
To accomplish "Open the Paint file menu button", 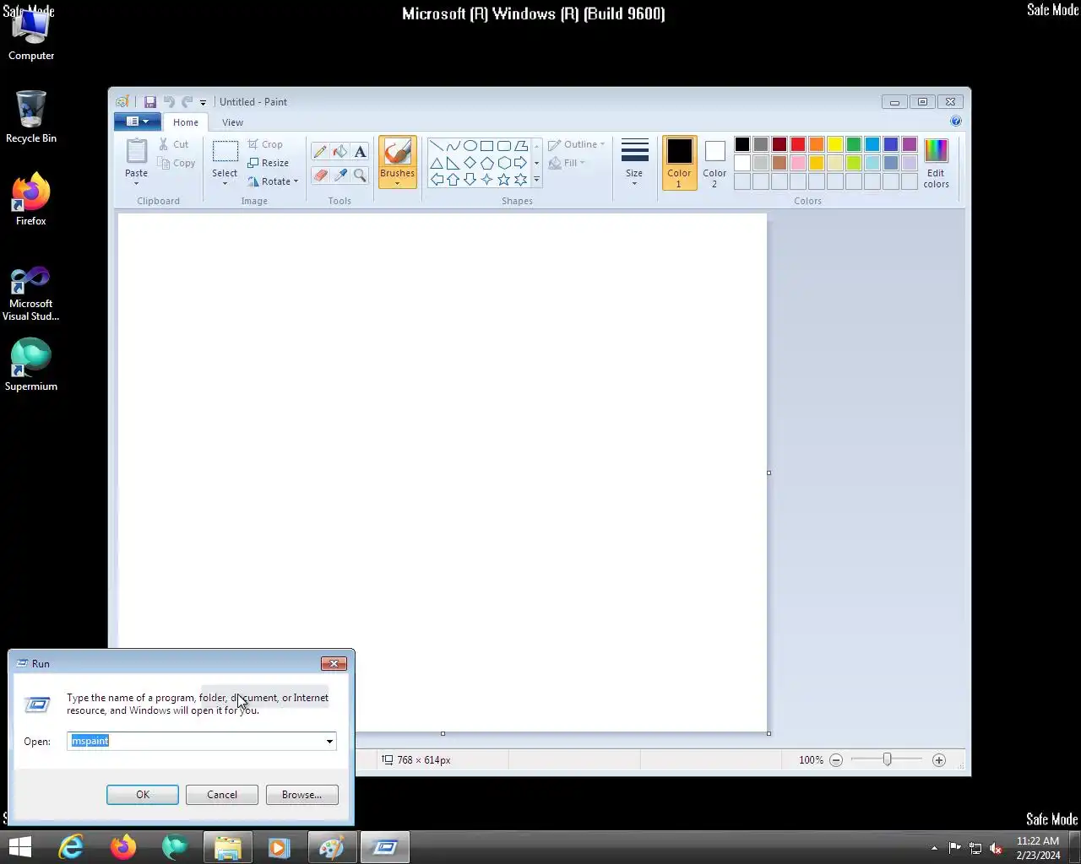I will click(137, 121).
